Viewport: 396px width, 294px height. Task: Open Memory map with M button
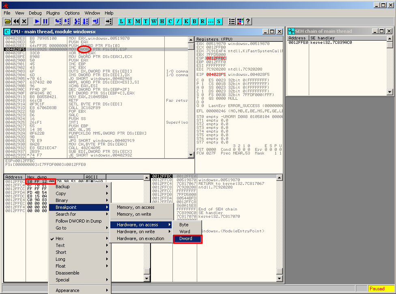[x=138, y=21]
